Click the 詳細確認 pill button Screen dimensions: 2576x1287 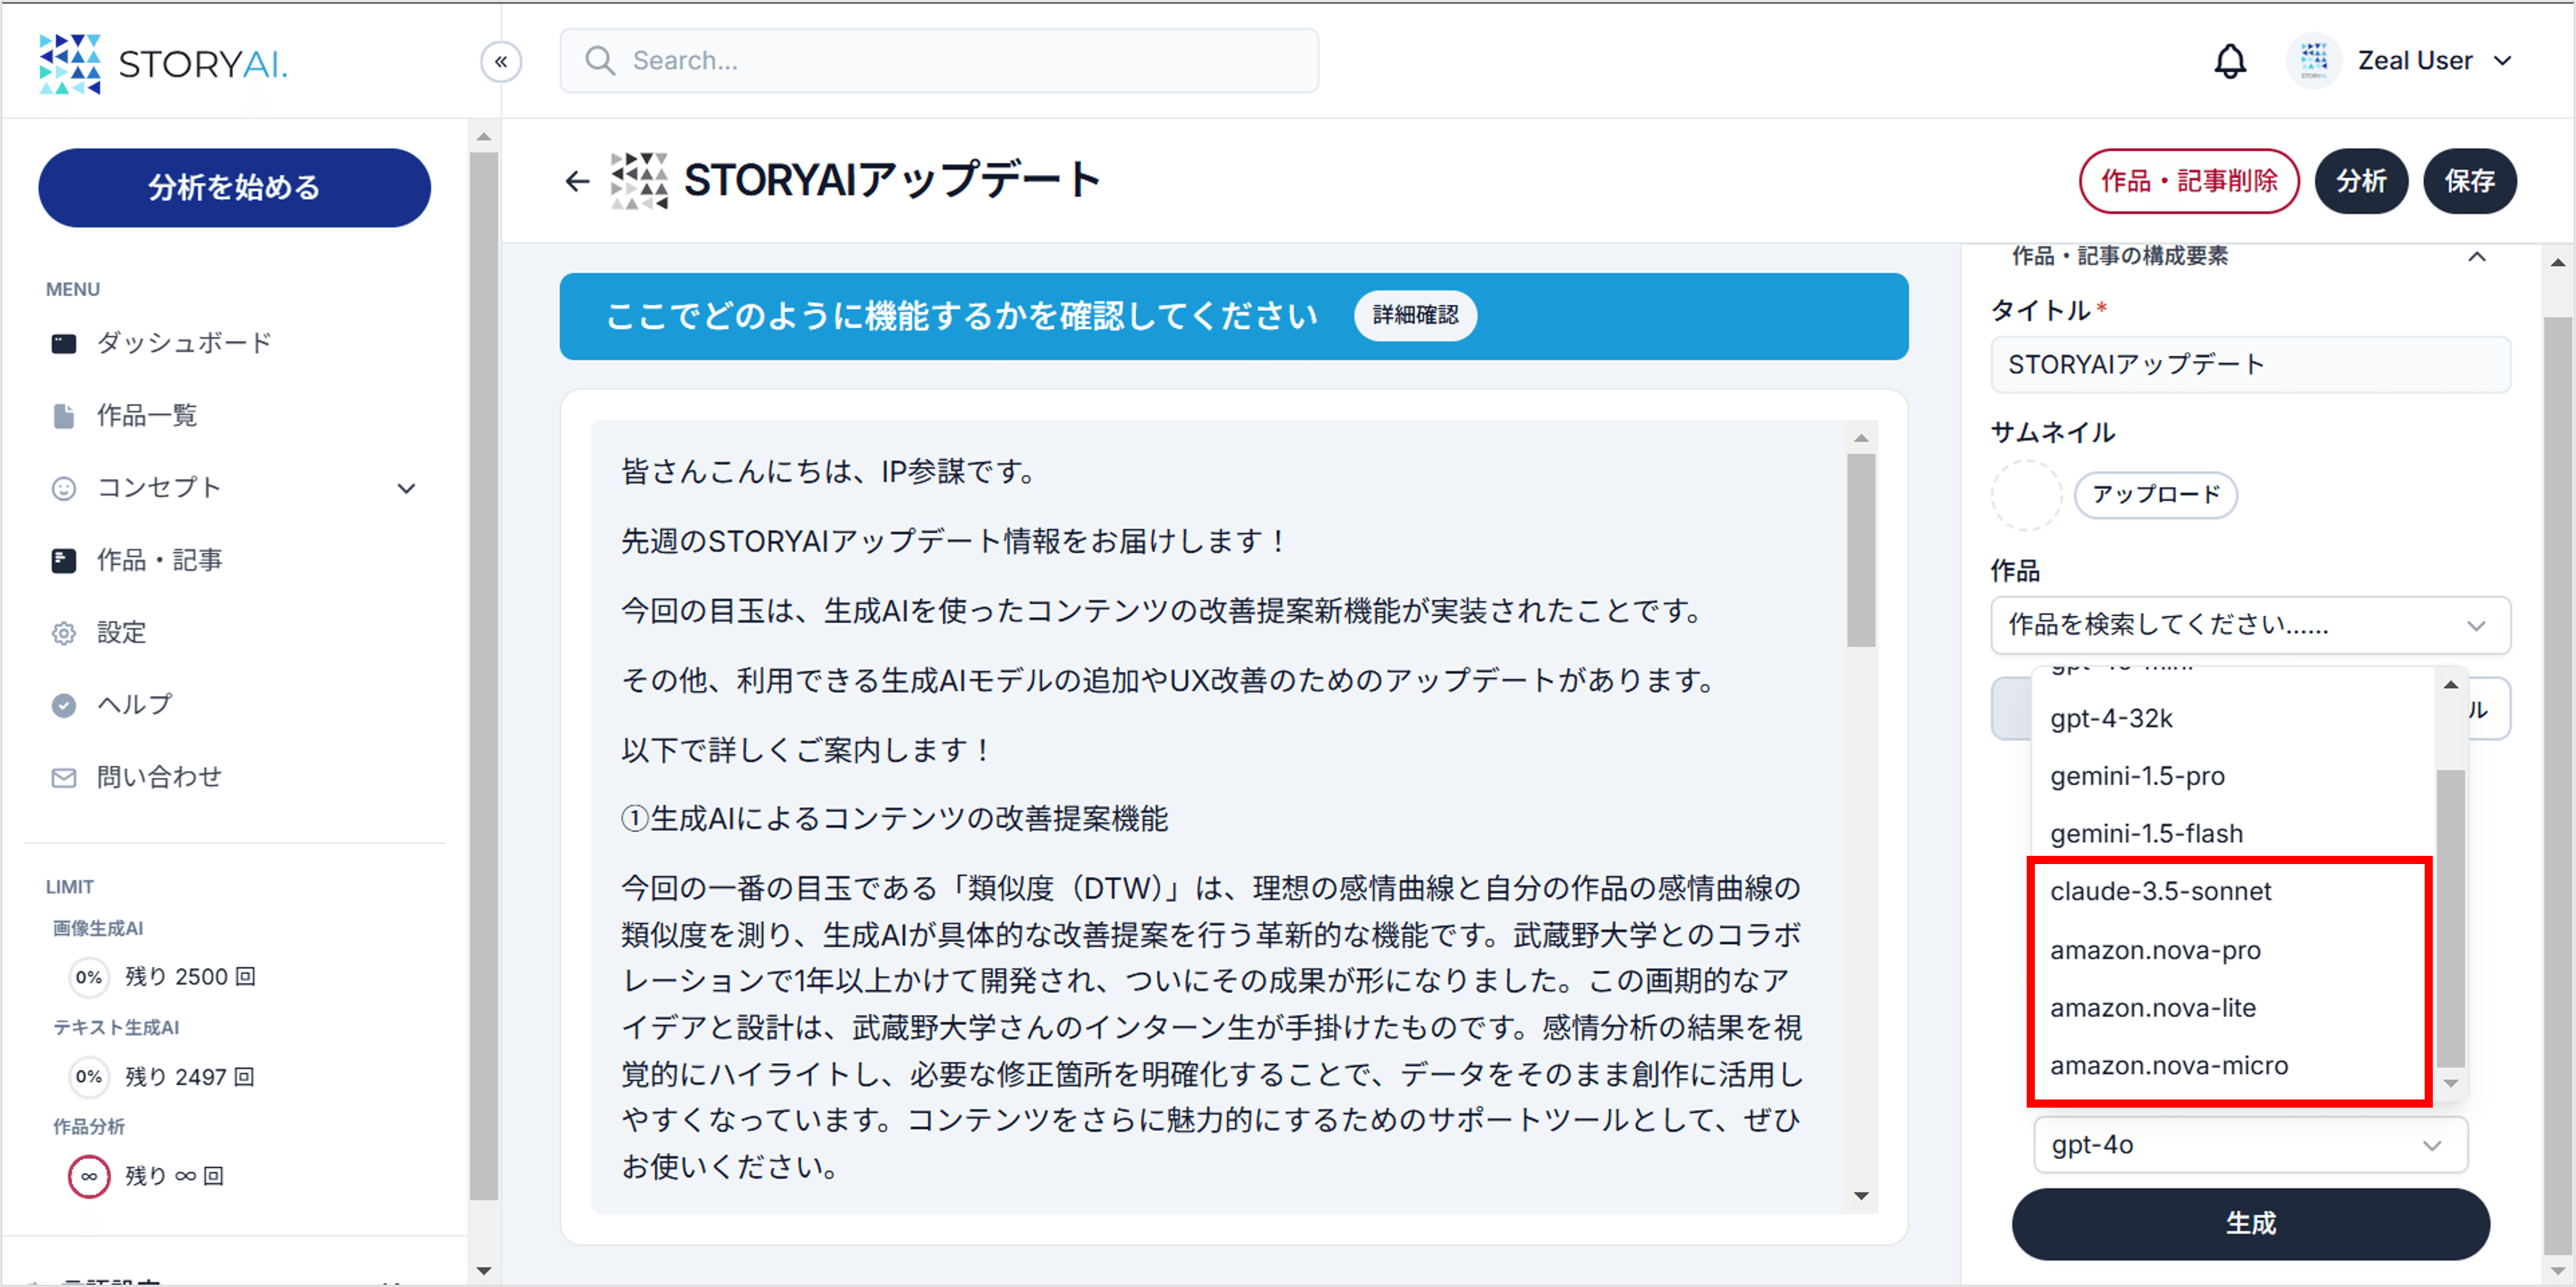coord(1414,315)
